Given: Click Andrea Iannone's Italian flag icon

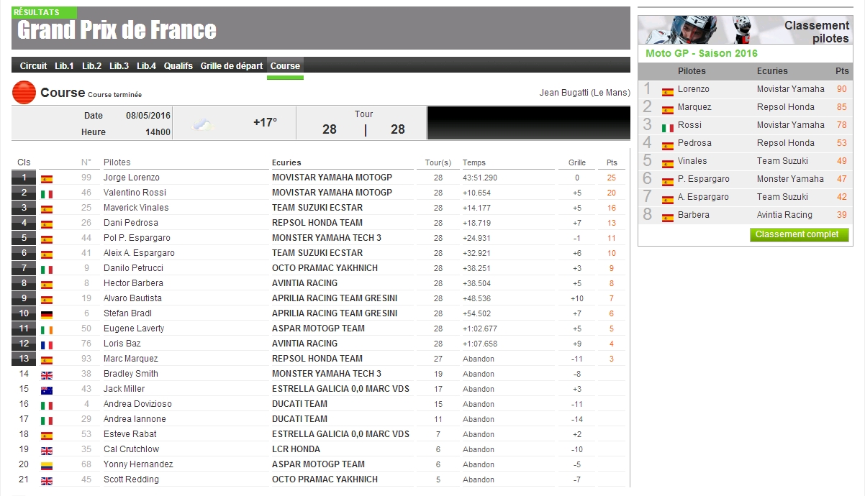Looking at the screenshot, I should coord(47,420).
